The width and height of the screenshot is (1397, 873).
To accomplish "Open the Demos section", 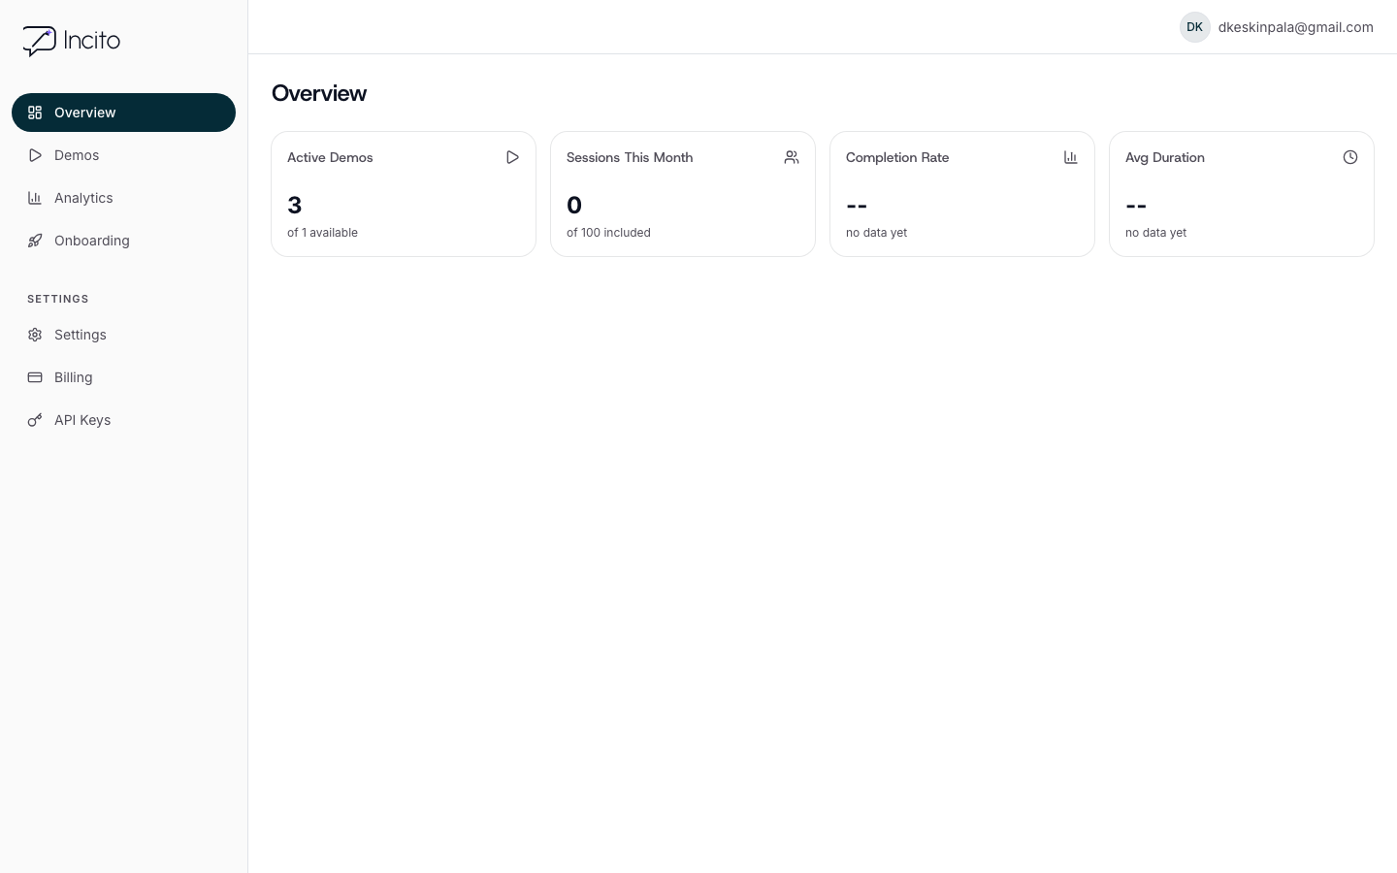I will [77, 155].
